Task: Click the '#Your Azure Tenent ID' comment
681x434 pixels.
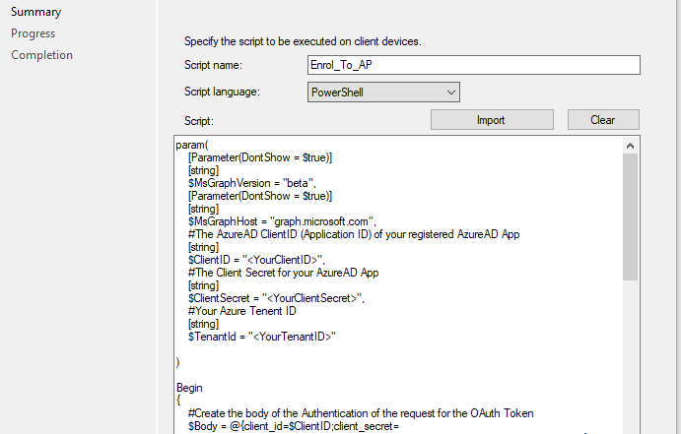Action: [x=241, y=311]
